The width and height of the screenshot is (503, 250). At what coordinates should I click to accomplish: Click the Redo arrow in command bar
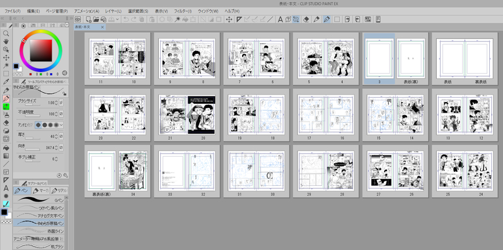pyautogui.click(x=134, y=20)
